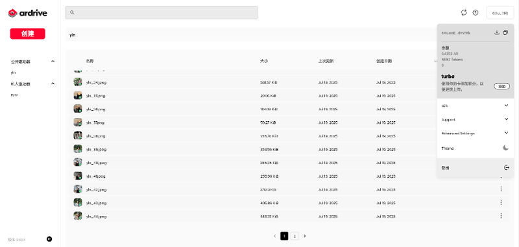519x247 pixels.
Task: Expand Advanced Settings in profile panel
Action: [506, 133]
